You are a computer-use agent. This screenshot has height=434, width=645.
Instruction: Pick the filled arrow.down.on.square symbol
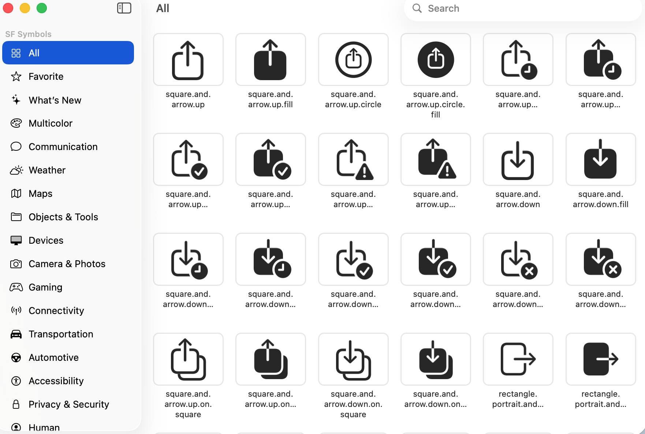pos(436,359)
